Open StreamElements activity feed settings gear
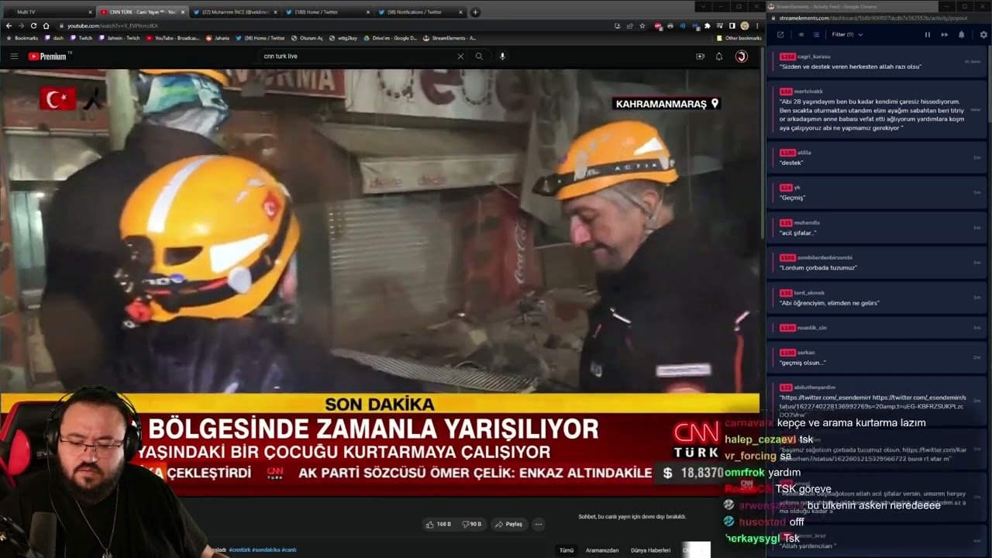The width and height of the screenshot is (992, 558). point(983,35)
